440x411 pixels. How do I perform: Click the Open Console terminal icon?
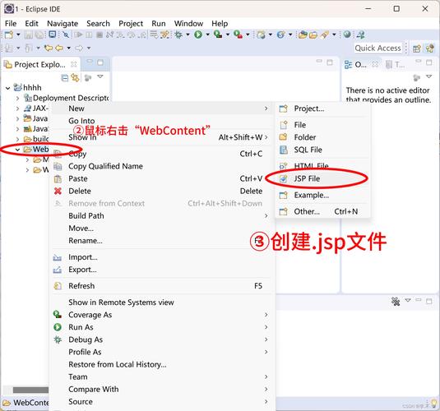tap(52, 35)
